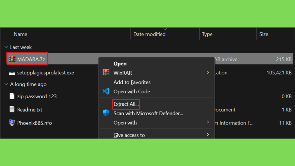
Task: Choose Add to Favorites menu entry
Action: [132, 82]
